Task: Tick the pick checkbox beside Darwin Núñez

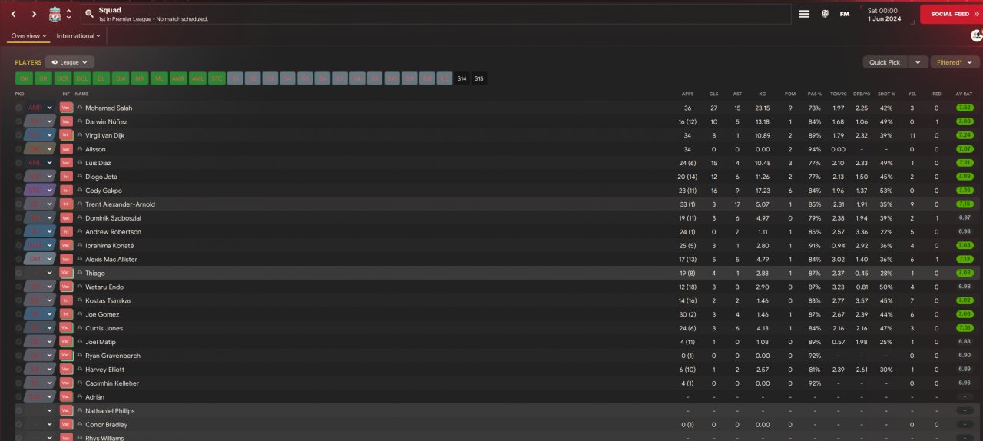Action: pos(19,122)
